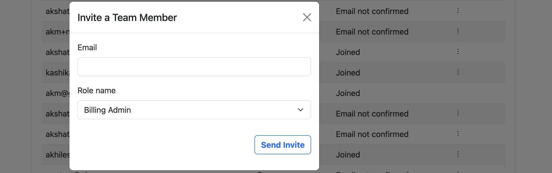Click the Email field label
The height and width of the screenshot is (173, 552).
pyautogui.click(x=87, y=47)
